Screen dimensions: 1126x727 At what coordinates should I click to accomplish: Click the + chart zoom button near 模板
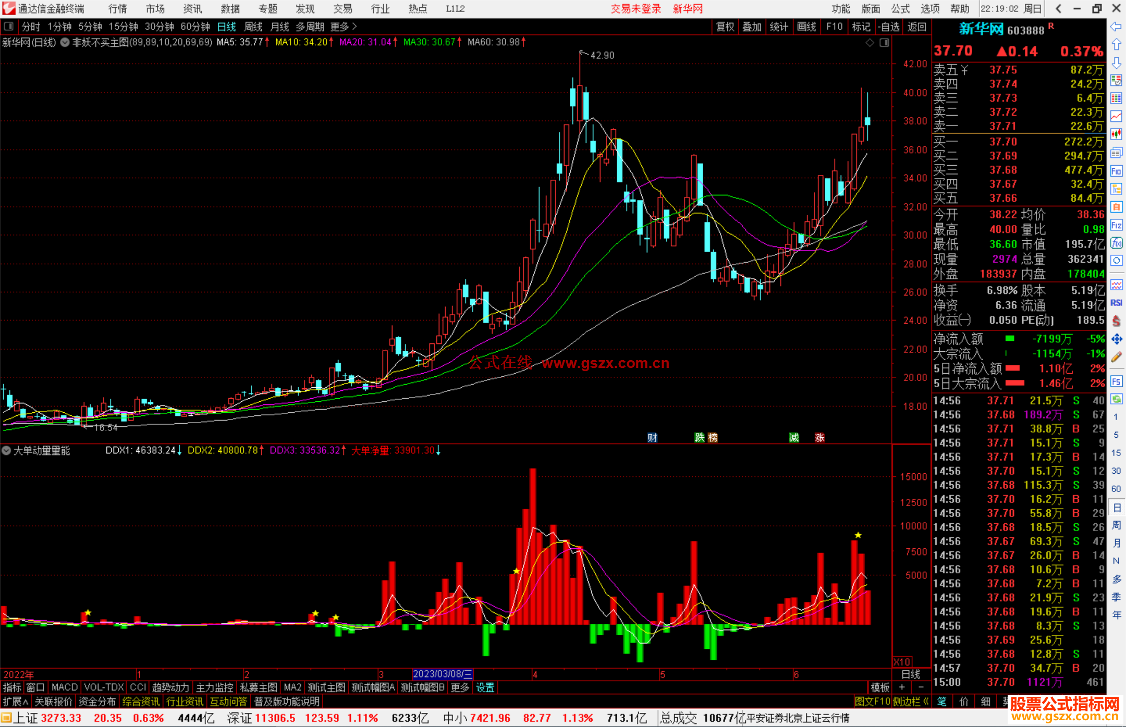click(902, 687)
